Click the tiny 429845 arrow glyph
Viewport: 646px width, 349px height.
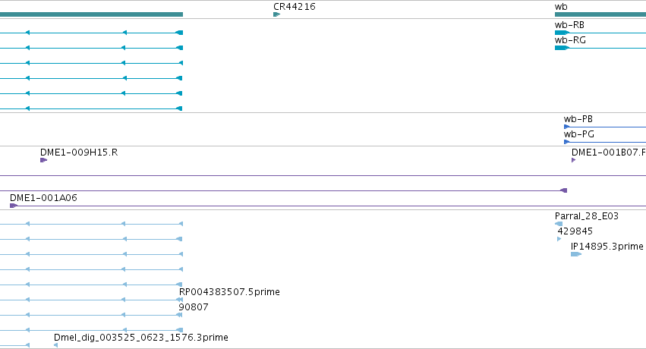(559, 239)
